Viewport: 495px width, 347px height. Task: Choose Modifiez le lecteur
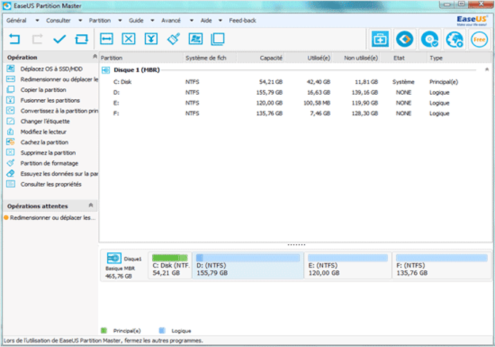tap(43, 131)
